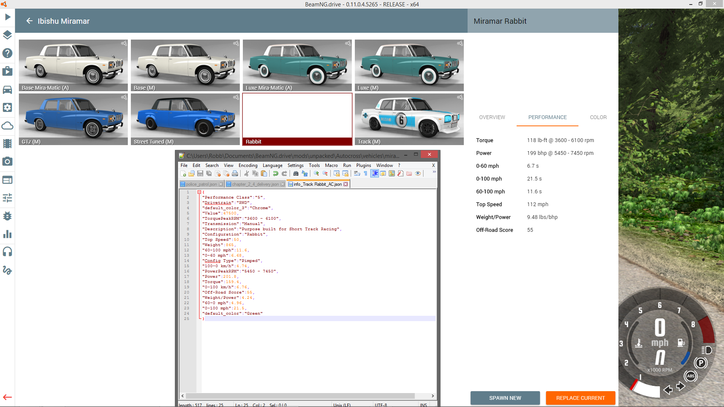The height and width of the screenshot is (407, 724).
Task: Click document close X beside Notepad++ menu bar
Action: (433, 165)
